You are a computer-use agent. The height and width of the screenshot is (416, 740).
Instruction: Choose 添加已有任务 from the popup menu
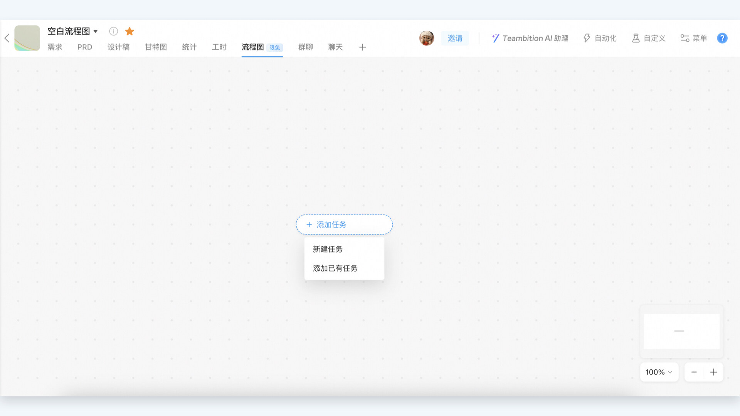pos(344,268)
